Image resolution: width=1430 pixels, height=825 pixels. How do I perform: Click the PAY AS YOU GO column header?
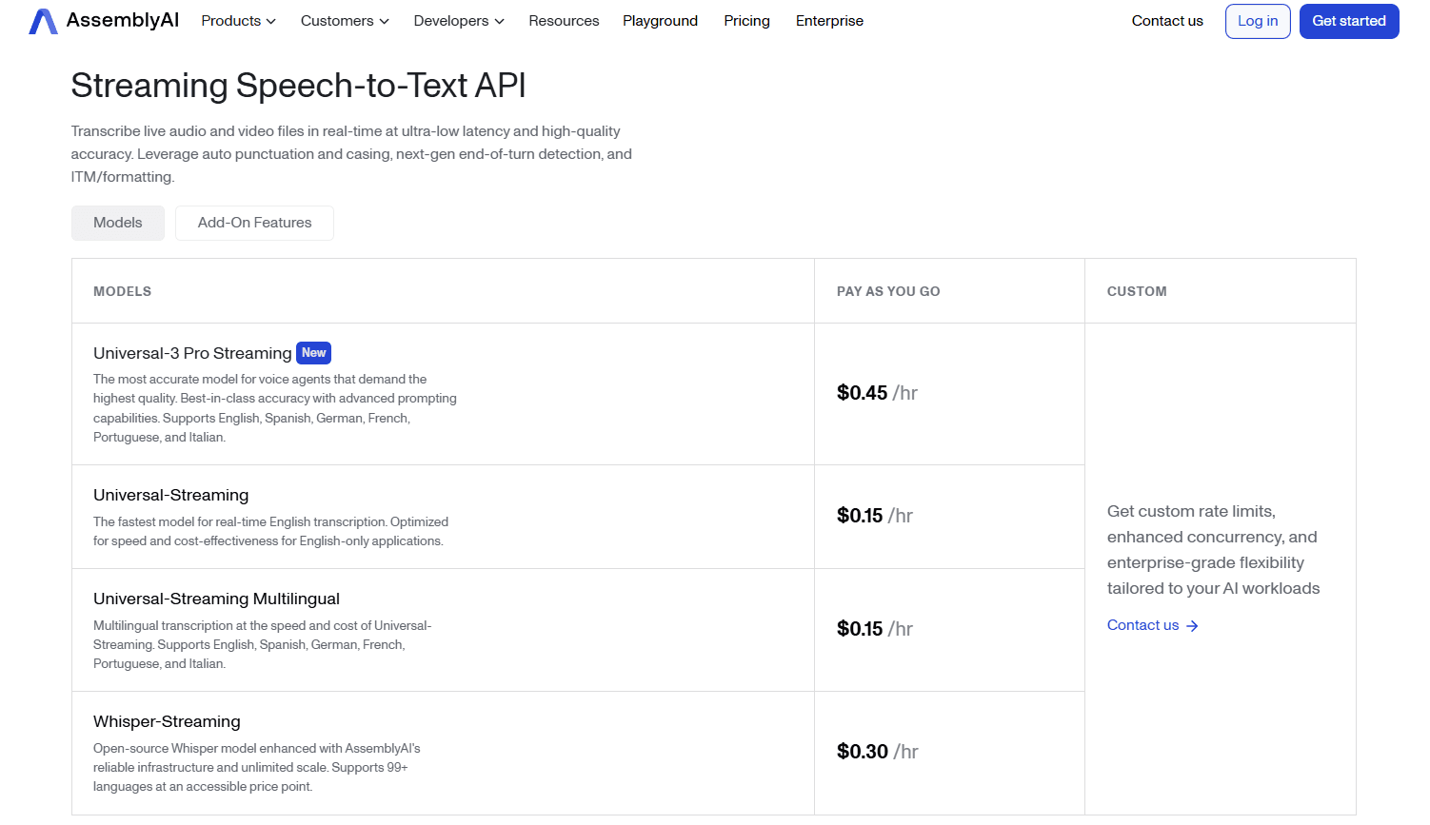[x=888, y=291]
